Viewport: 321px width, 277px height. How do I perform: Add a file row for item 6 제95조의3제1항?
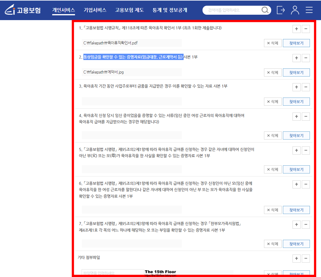[x=296, y=184]
